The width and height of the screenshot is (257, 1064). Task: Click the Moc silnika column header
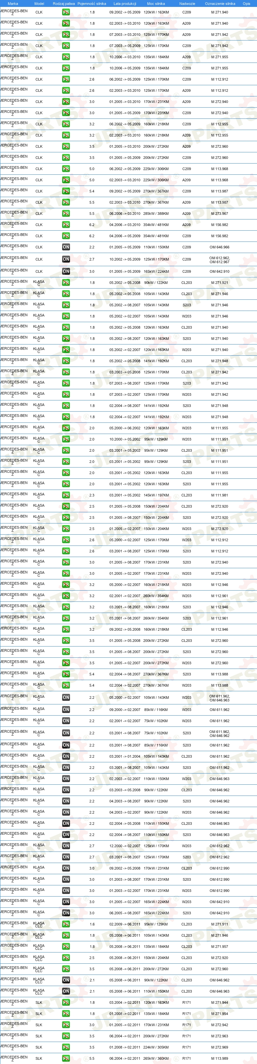coord(156,3)
